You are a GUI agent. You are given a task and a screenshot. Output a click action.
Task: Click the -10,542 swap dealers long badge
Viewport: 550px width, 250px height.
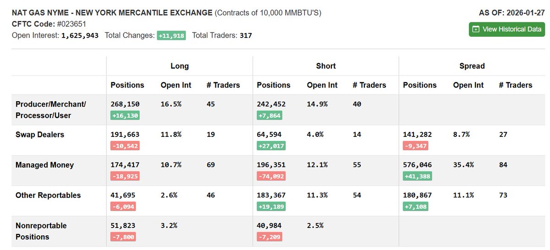point(125,146)
